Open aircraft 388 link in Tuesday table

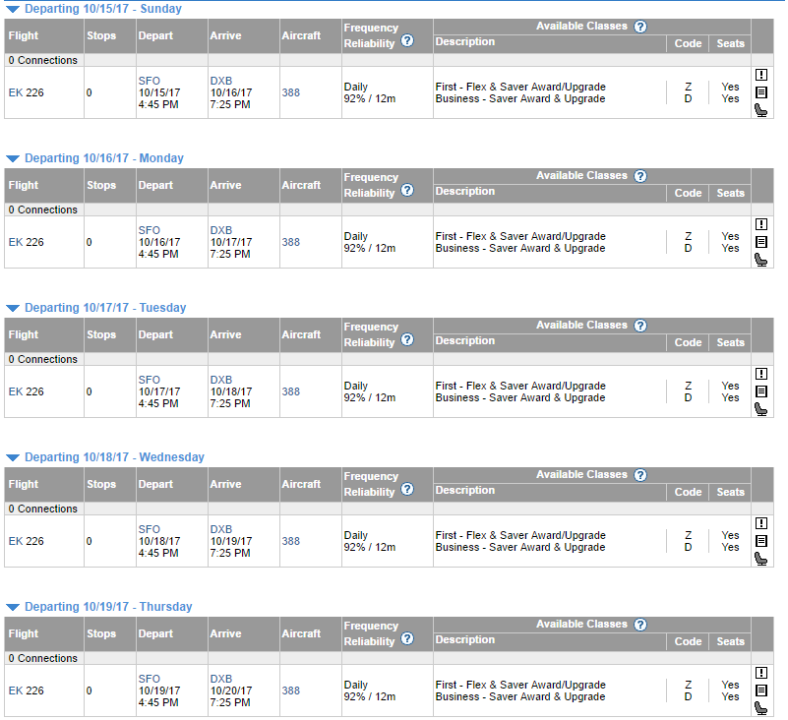point(290,391)
